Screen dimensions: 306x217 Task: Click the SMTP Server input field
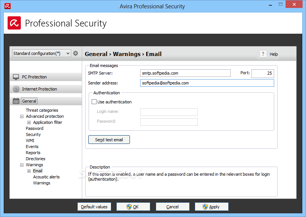[185, 73]
